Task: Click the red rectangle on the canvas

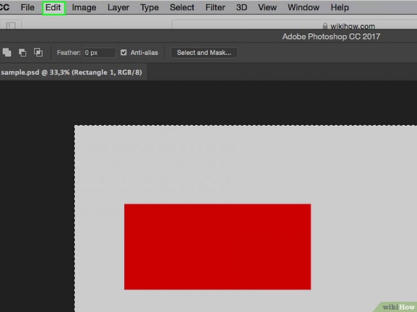Action: pos(218,247)
